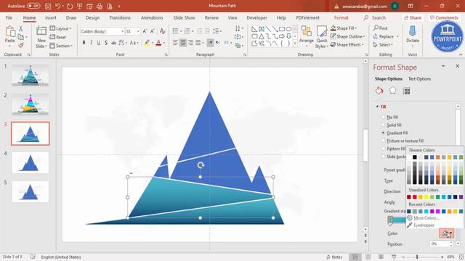Open Fill & Line paint bucket tab
Screen dimensions: 465x261
pyautogui.click(x=379, y=91)
